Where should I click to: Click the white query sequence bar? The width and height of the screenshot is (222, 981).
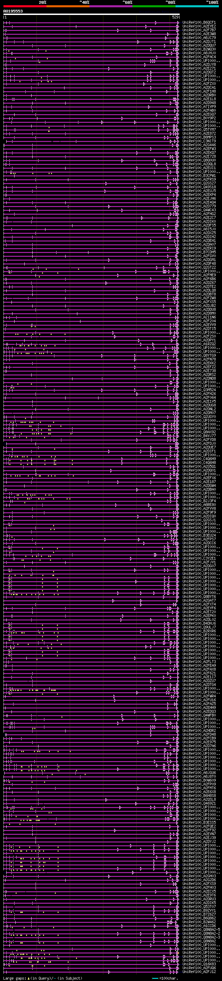click(x=92, y=15)
